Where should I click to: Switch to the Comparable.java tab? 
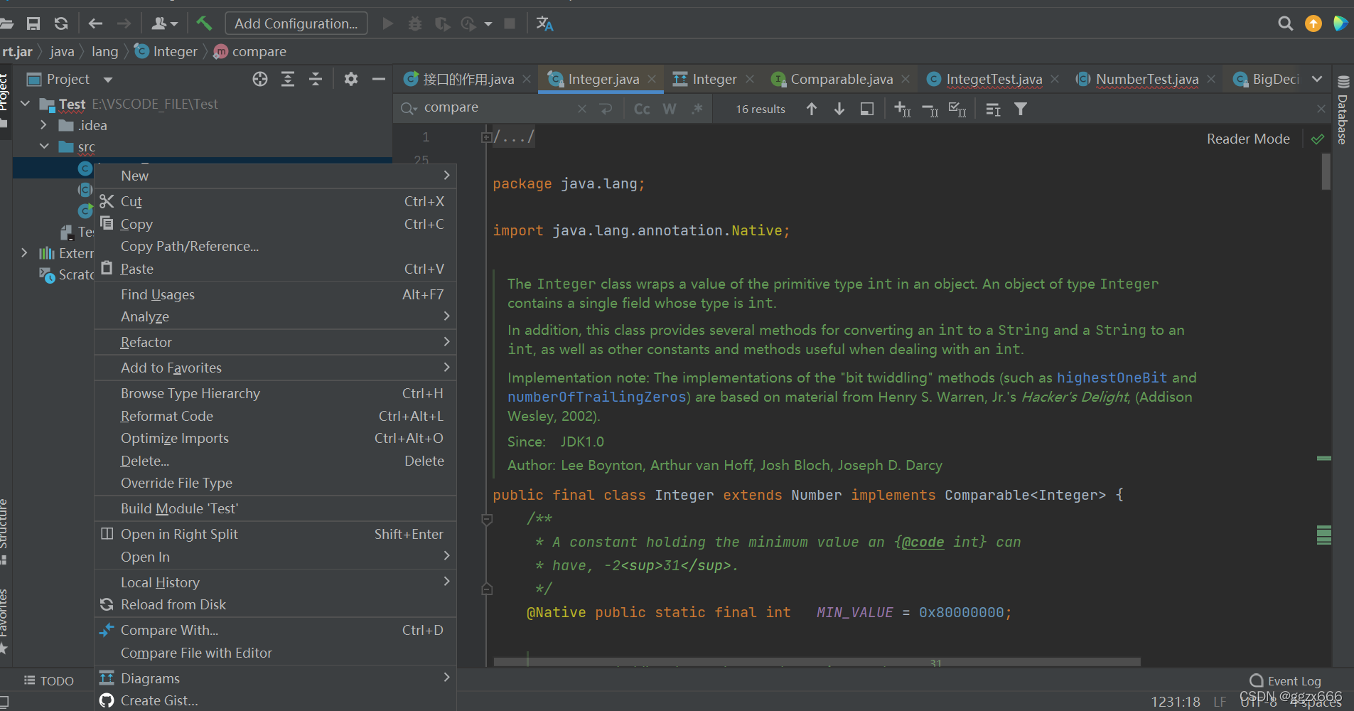coord(841,79)
